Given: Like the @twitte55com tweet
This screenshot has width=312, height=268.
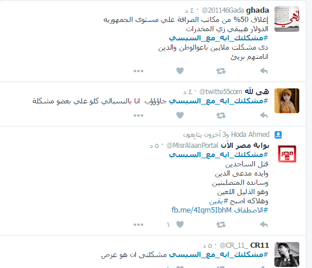Looking at the screenshot, I should (180, 115).
